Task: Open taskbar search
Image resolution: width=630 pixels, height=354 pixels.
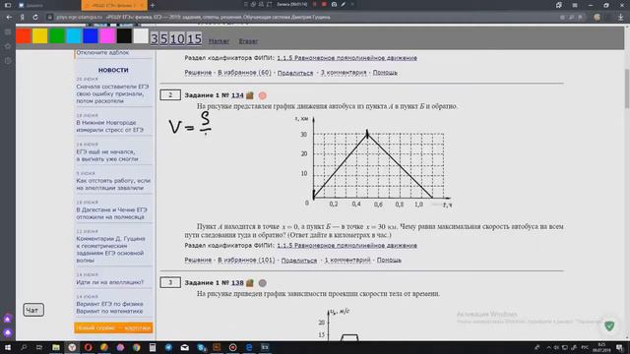Action: pyautogui.click(x=24, y=347)
